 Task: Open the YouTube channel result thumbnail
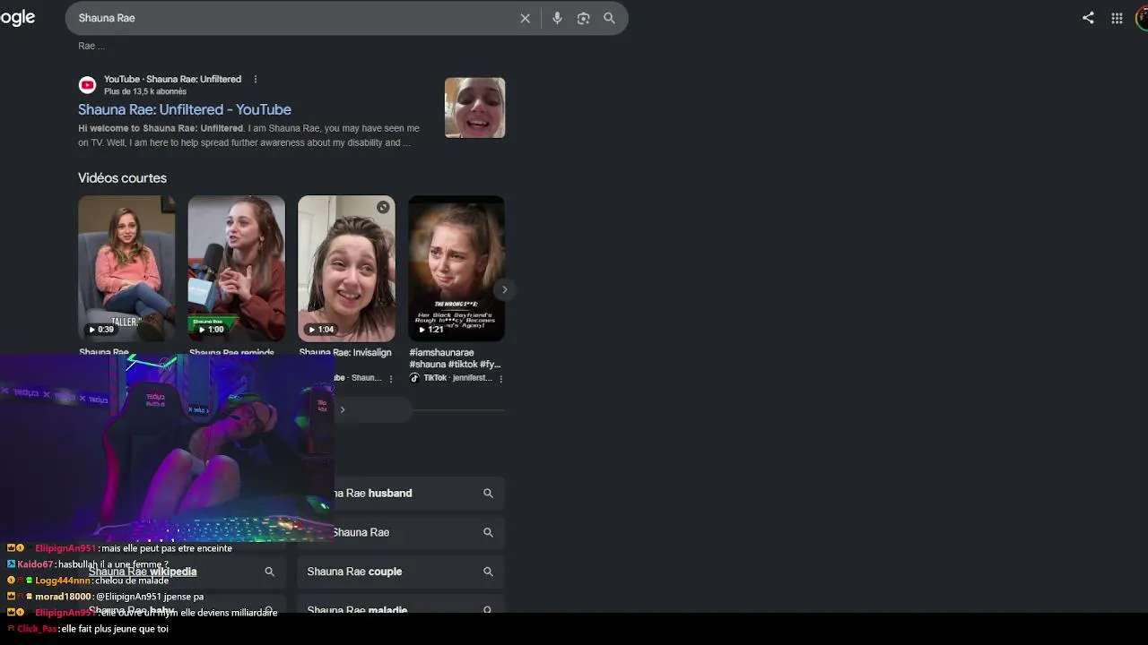475,107
